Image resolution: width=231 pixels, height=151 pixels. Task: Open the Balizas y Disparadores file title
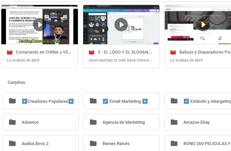(x=205, y=52)
